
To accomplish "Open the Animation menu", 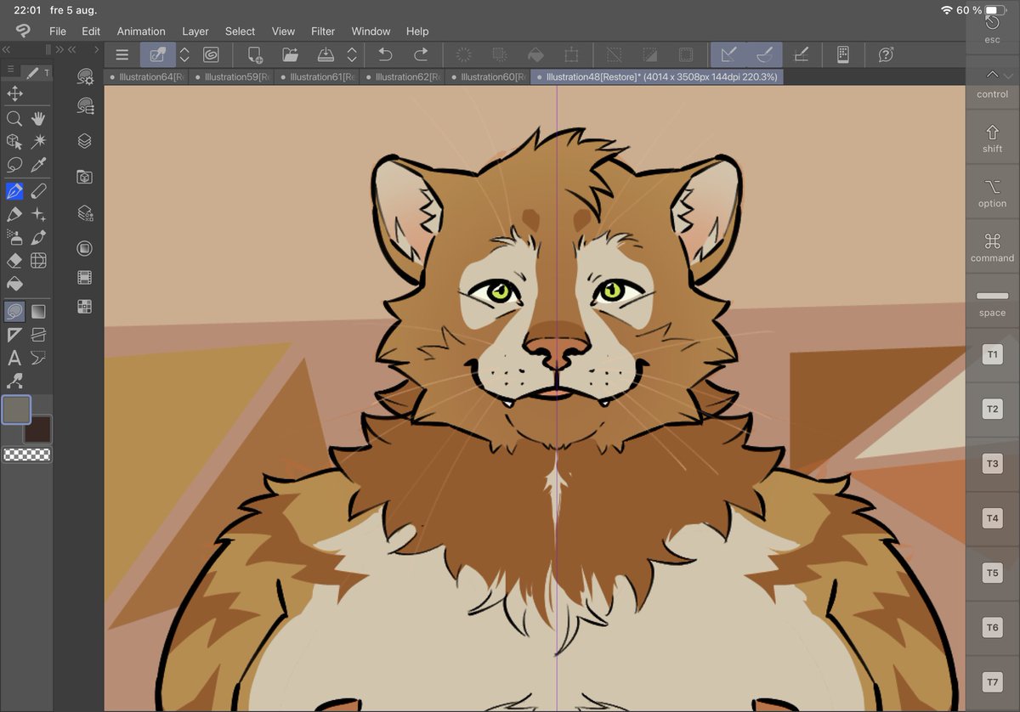I will pyautogui.click(x=141, y=31).
